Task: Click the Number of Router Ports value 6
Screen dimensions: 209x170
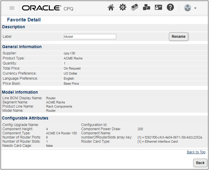Action: point(47,137)
